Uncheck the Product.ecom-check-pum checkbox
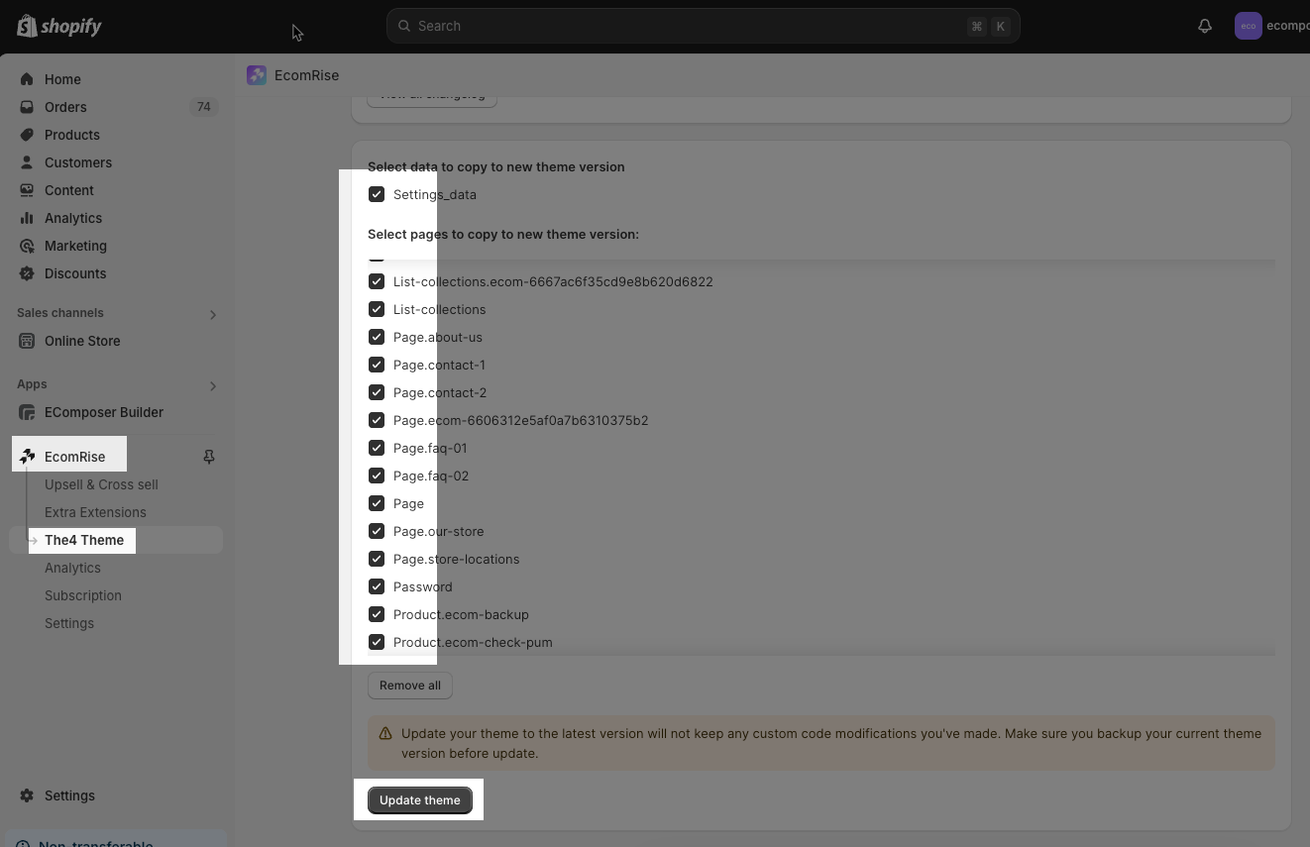Image resolution: width=1310 pixels, height=847 pixels. click(x=377, y=642)
